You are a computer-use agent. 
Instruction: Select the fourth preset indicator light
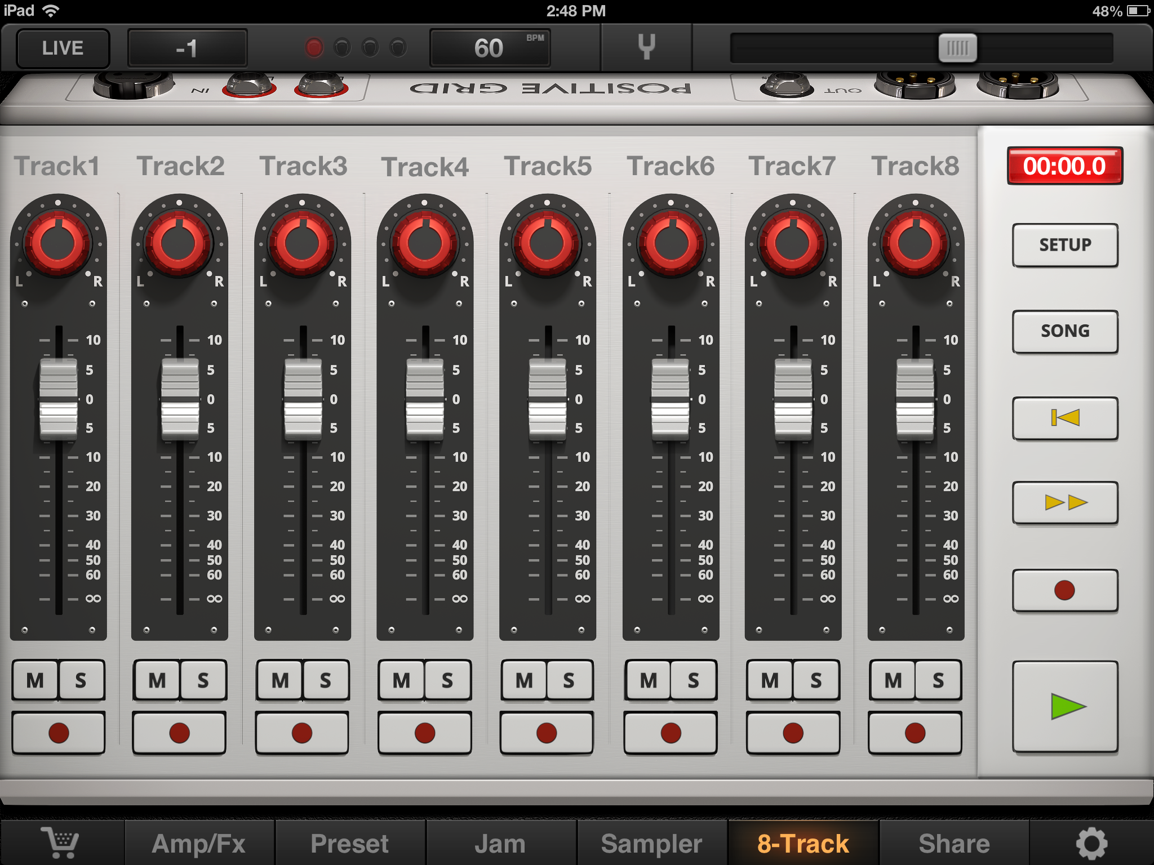(x=398, y=48)
